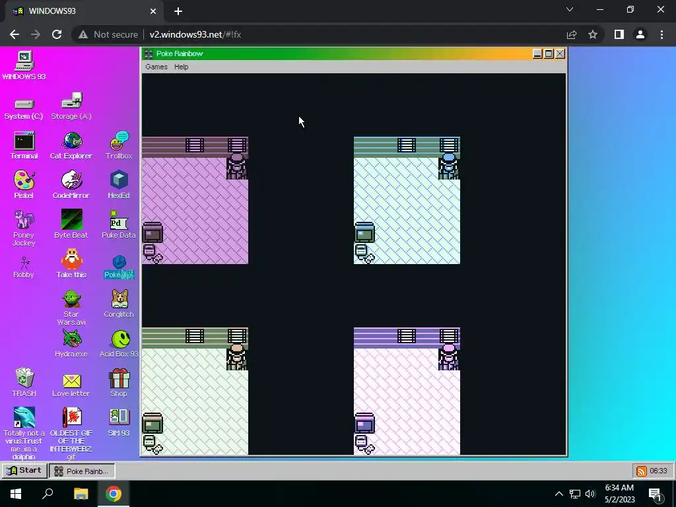Open File Explorer from taskbar
Screen dimensions: 676x507
click(81, 494)
